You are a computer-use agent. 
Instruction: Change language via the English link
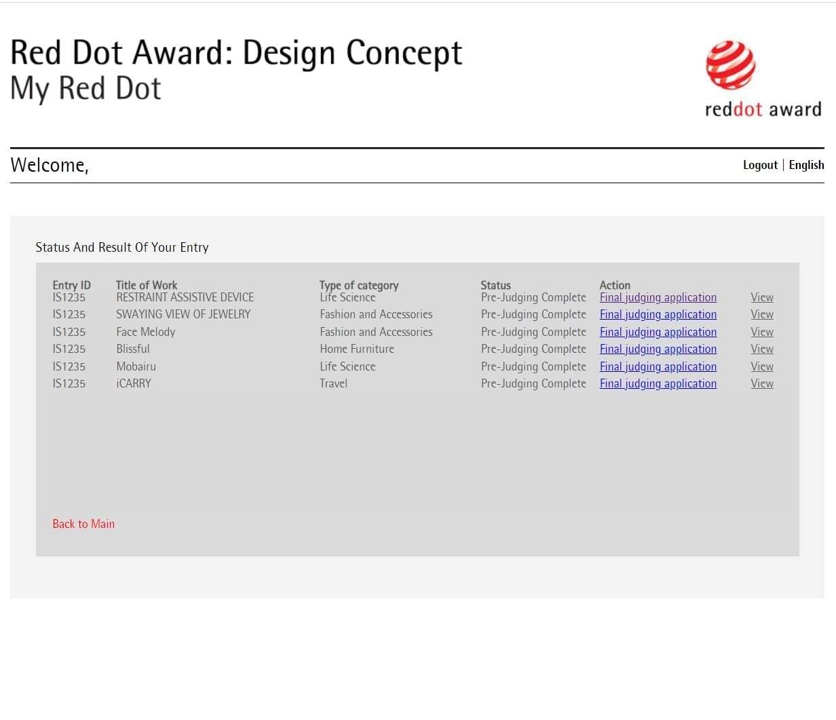coord(806,165)
